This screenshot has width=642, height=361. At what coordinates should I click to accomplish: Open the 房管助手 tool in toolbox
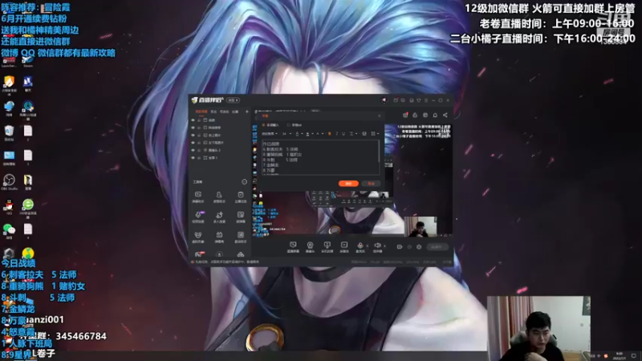coord(219,197)
